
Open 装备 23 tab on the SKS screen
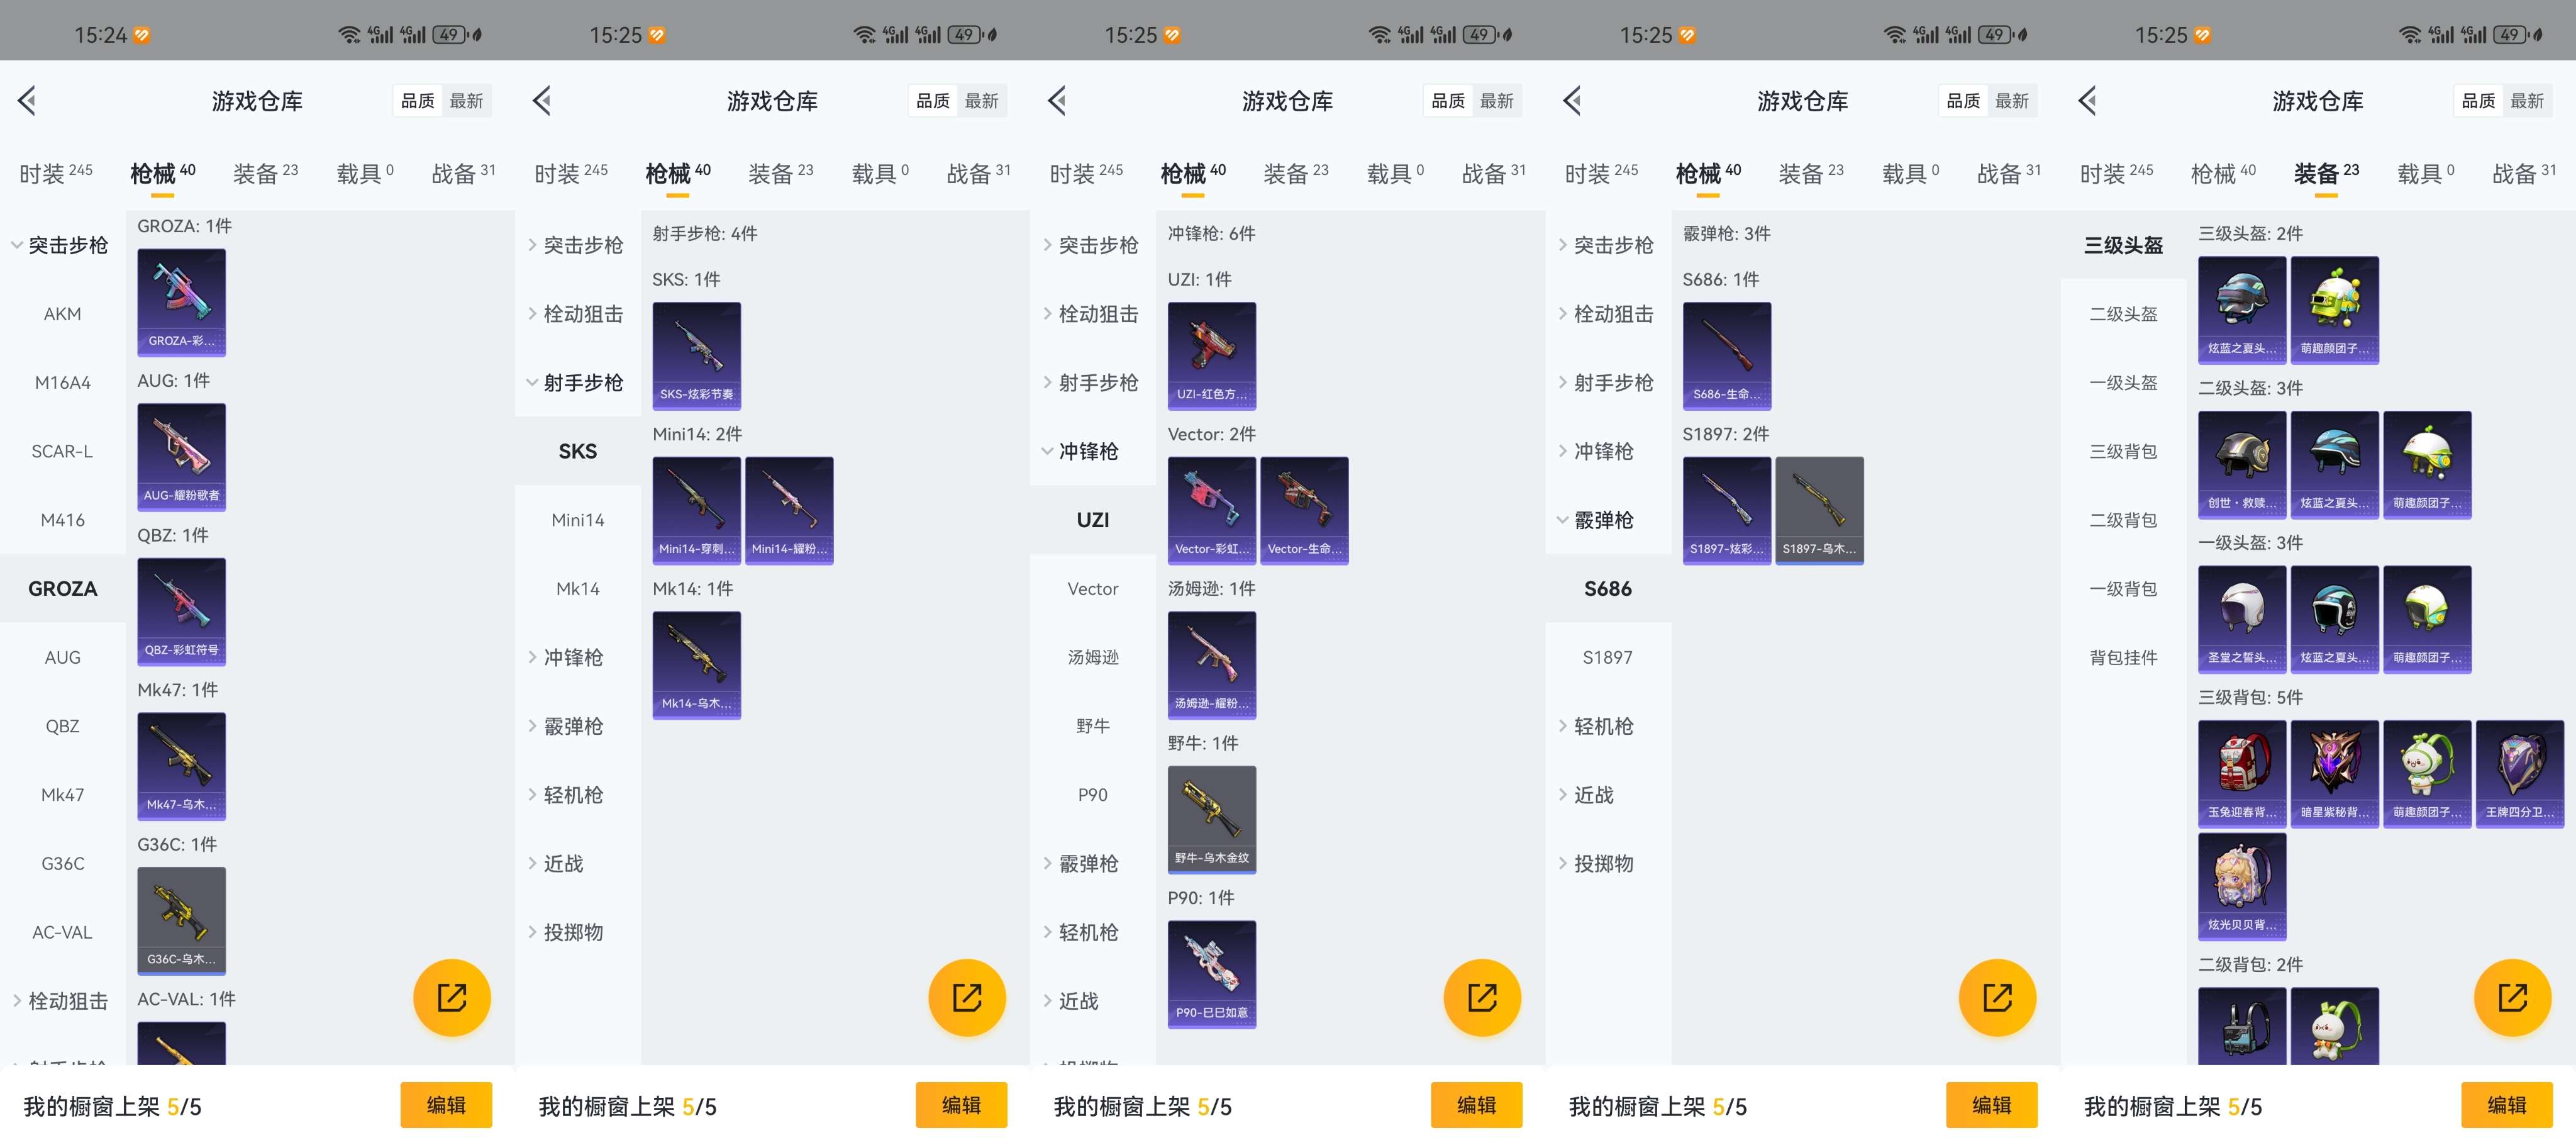tap(781, 173)
